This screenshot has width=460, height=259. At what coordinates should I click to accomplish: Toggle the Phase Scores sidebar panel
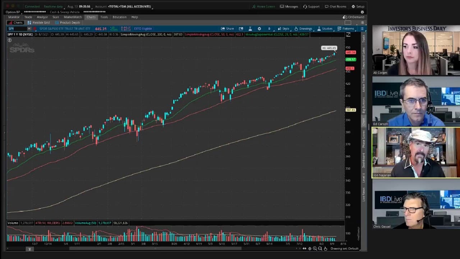(364, 139)
